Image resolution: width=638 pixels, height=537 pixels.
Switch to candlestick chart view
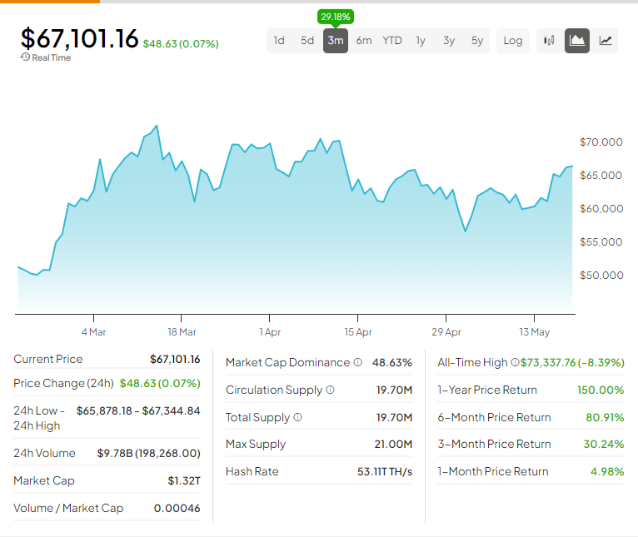(x=549, y=41)
